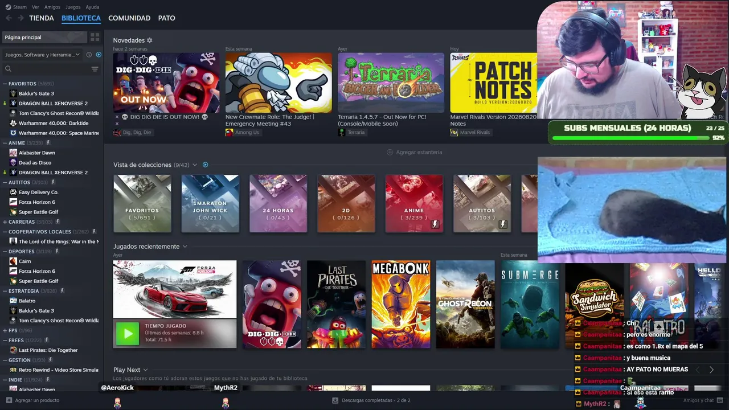Toggle the recent activity clock filter
This screenshot has height=410, width=729.
89,55
